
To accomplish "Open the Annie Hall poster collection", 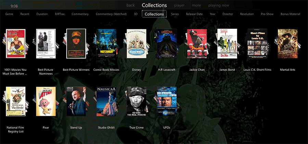I will (46, 44).
